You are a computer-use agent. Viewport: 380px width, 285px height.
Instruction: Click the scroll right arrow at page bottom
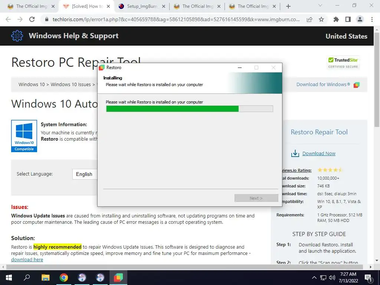(x=371, y=267)
